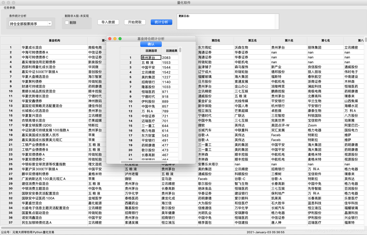Viewport: 367px width, 235px height.
Task: Click the result value 1553
Action: [x=170, y=62]
